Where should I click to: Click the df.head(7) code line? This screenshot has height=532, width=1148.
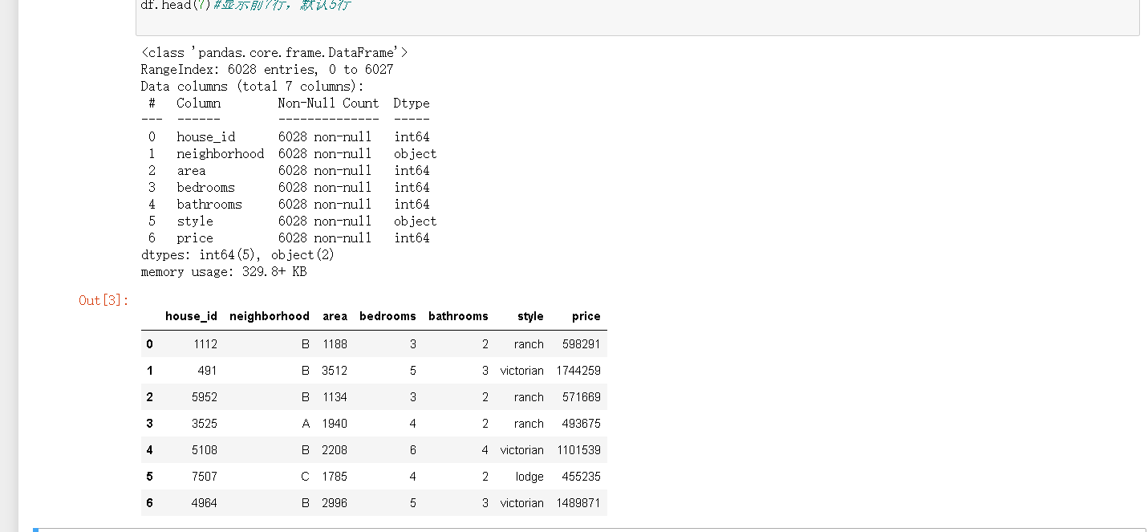pos(245,5)
